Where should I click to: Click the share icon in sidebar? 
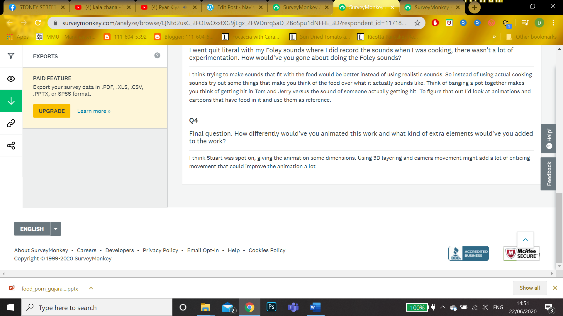tap(11, 146)
